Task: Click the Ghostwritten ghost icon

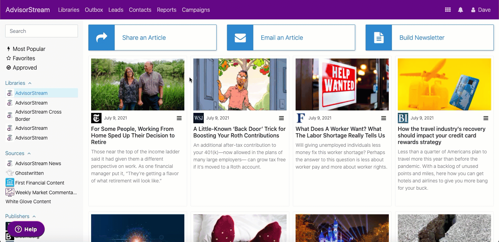Action: pos(10,173)
